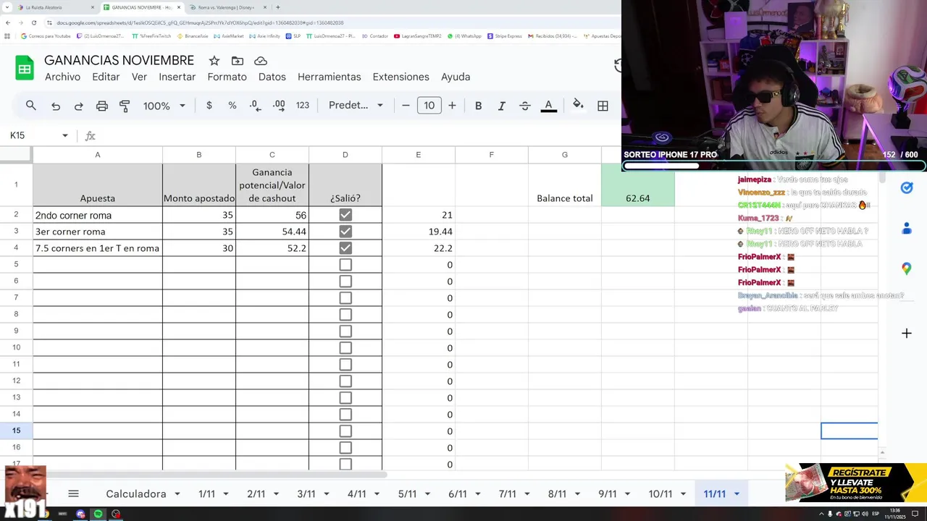Expand the name box dropdown arrow

coord(64,135)
